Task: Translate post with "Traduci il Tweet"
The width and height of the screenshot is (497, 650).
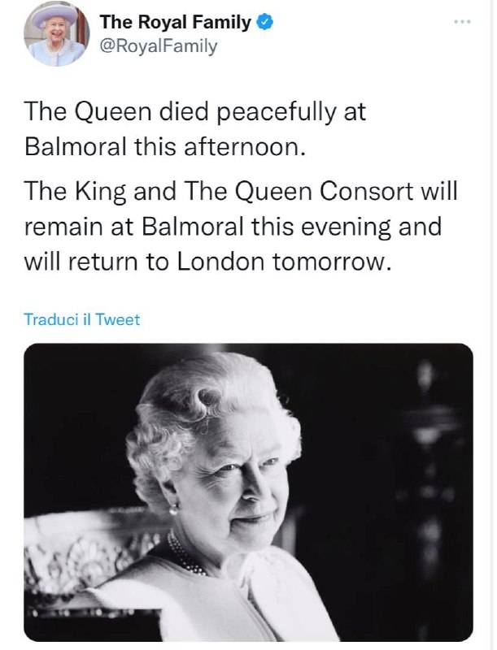Action: coord(82,319)
